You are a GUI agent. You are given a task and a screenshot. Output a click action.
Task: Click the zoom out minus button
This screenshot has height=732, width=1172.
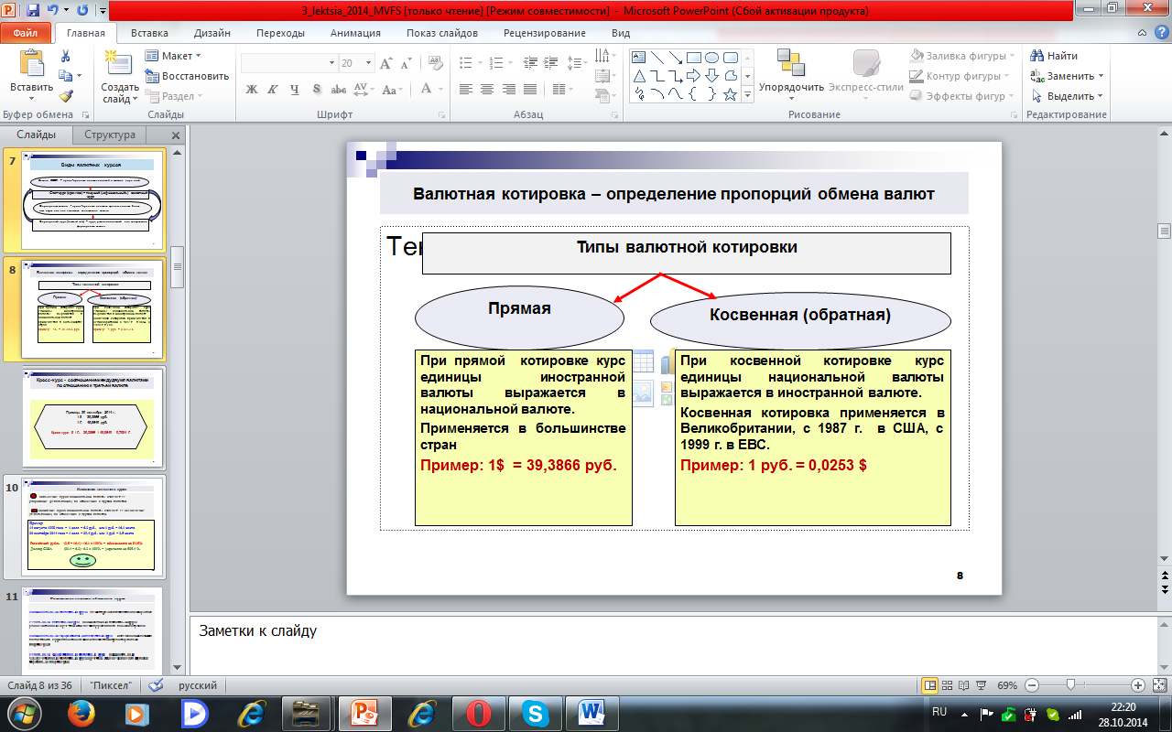1031,685
